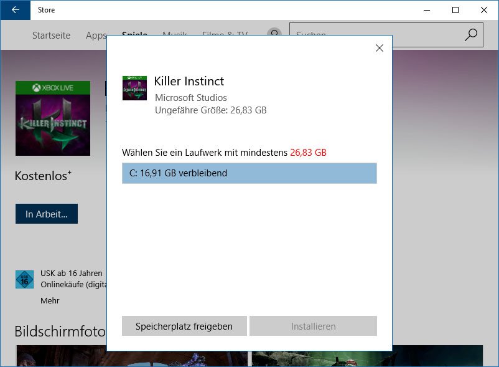This screenshot has height=367, width=499.
Task: Open the Apps tab
Action: point(96,36)
